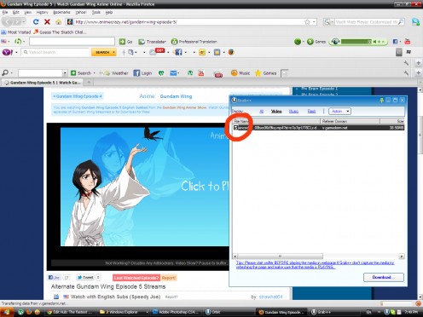Image resolution: width=423 pixels, height=317 pixels.
Task: Click the Facebook Like button below video
Action: tap(54, 278)
